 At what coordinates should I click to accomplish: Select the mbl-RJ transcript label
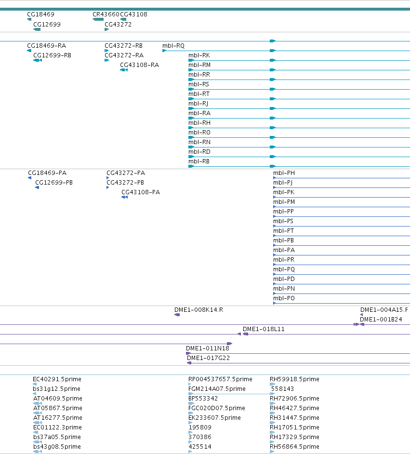click(198, 103)
